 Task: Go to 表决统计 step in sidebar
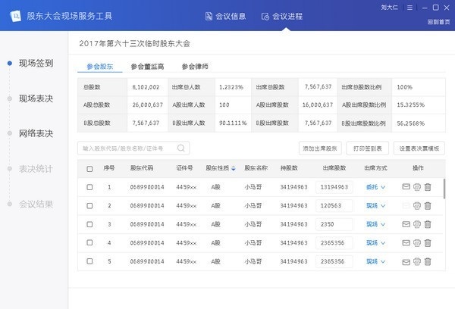point(36,169)
